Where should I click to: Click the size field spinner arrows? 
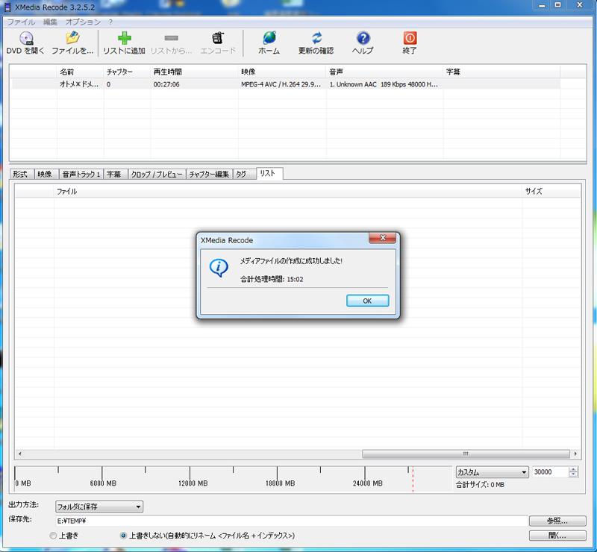pos(573,472)
